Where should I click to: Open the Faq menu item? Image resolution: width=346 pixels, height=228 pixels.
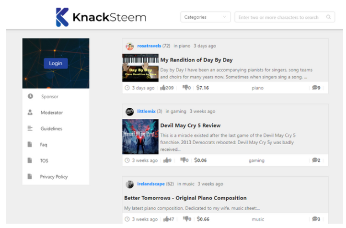pyautogui.click(x=44, y=145)
